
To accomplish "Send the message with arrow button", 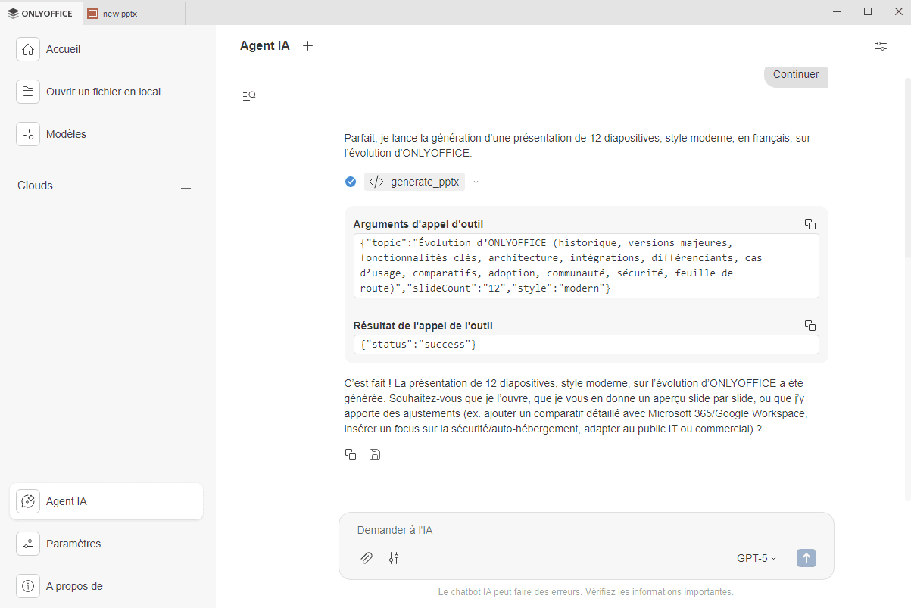I will point(806,558).
